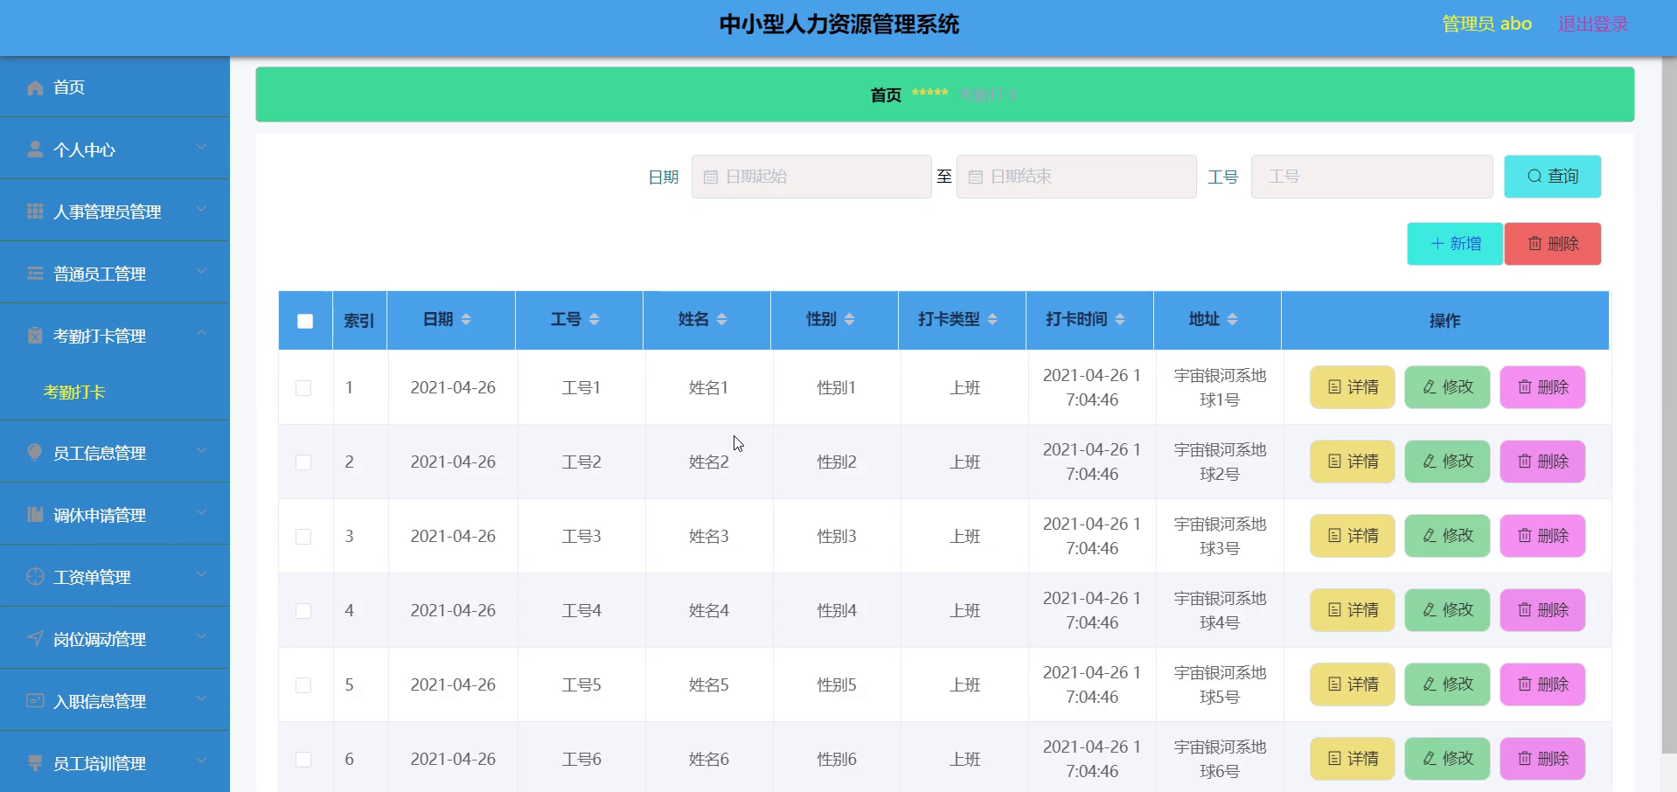This screenshot has height=792, width=1677.
Task: Open 调休申请管理 menu label
Action: (x=100, y=515)
